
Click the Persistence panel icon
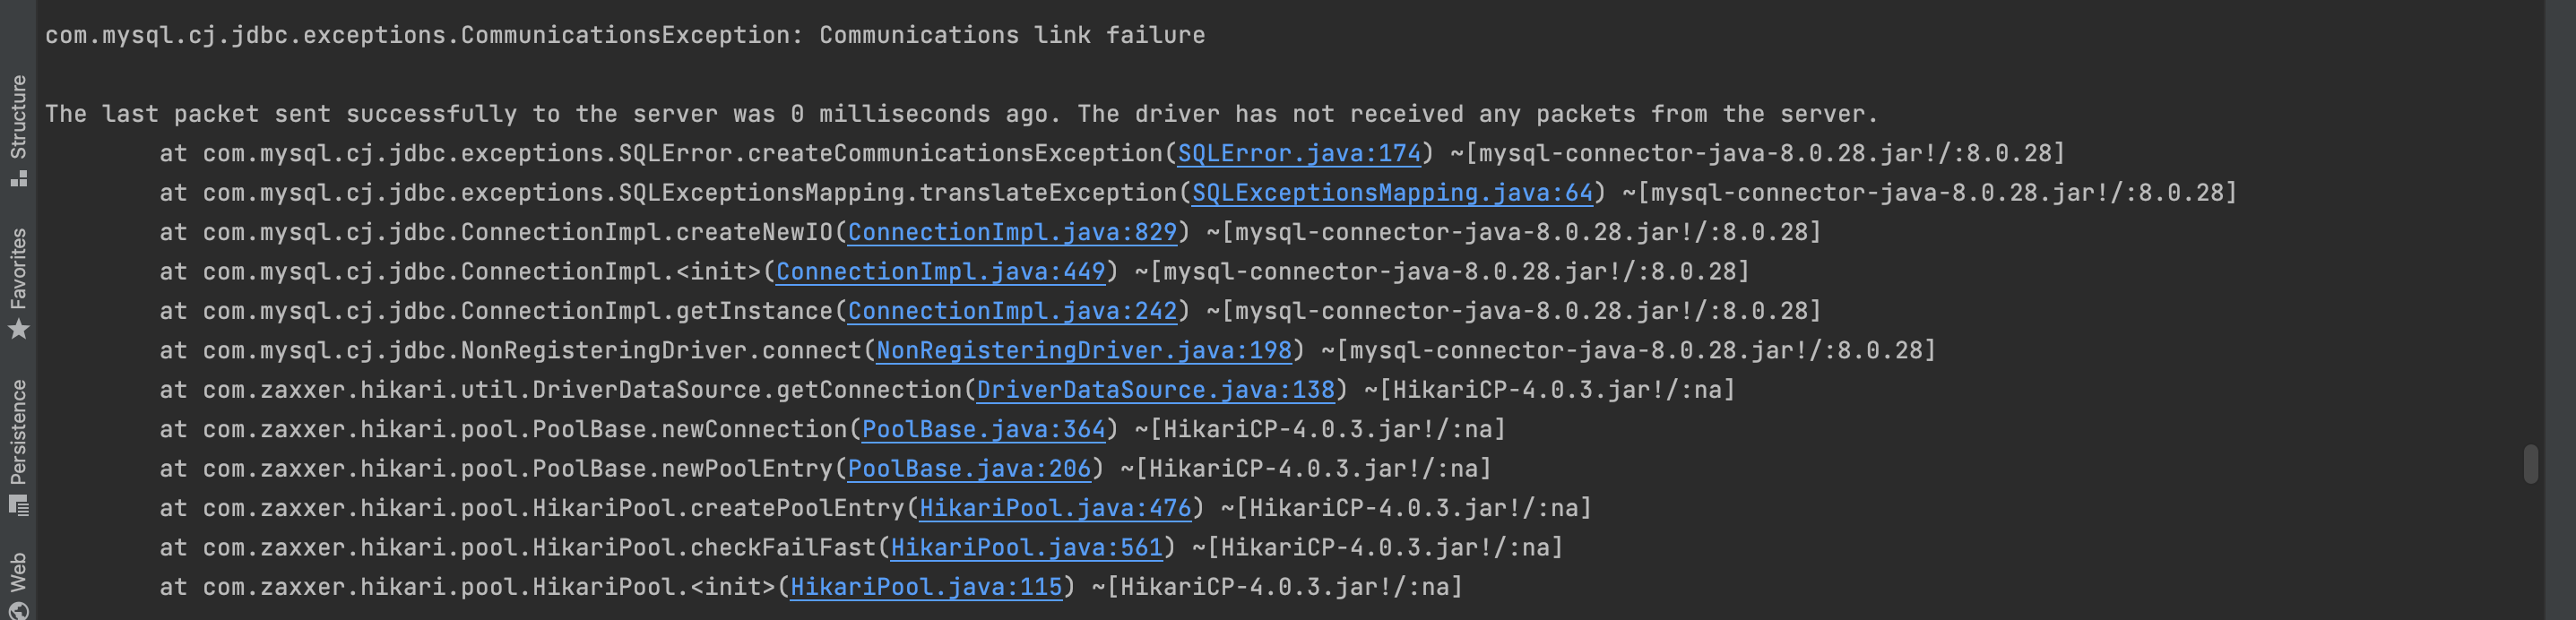(x=18, y=505)
